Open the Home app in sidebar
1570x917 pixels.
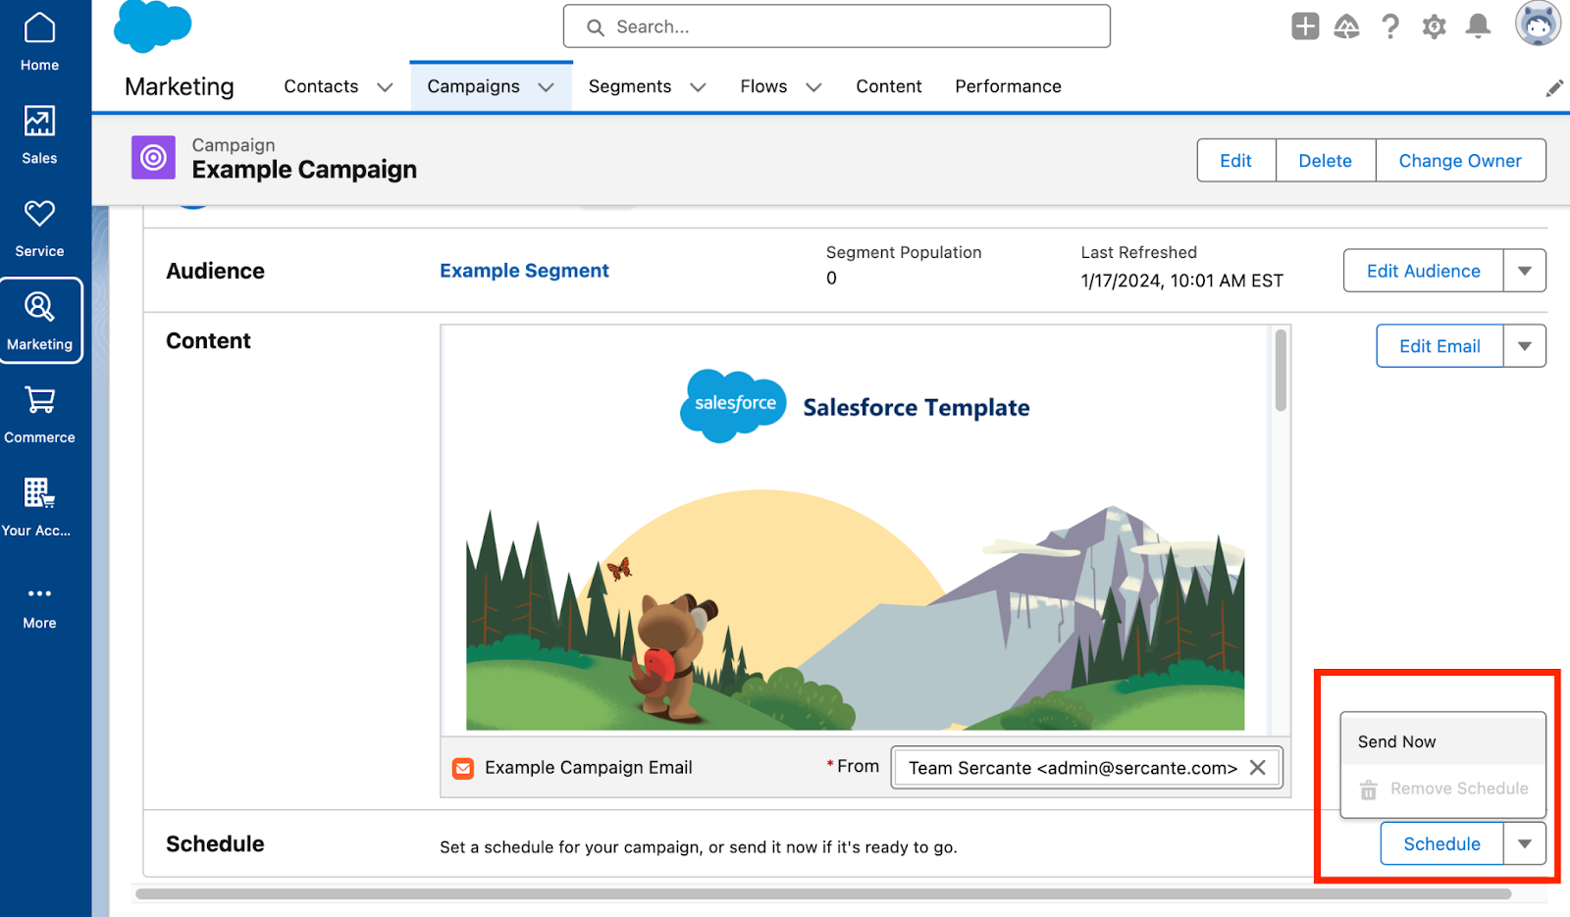point(39,42)
